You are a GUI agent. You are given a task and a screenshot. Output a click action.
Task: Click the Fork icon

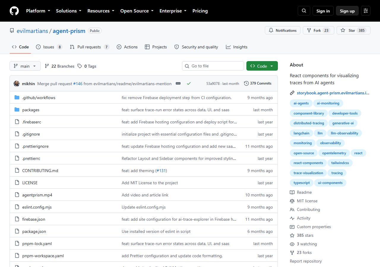(x=309, y=30)
